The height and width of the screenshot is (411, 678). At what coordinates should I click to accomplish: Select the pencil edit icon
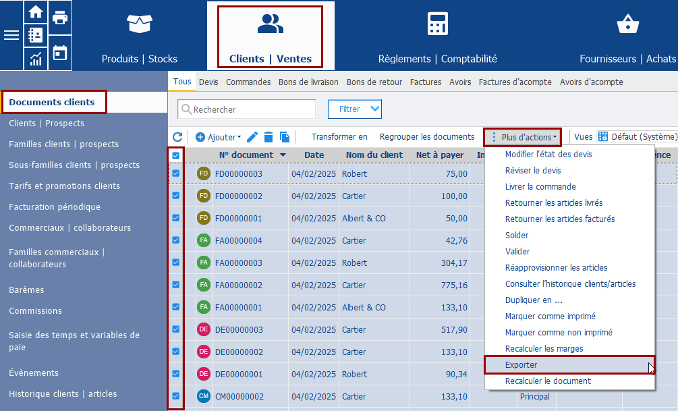point(252,136)
